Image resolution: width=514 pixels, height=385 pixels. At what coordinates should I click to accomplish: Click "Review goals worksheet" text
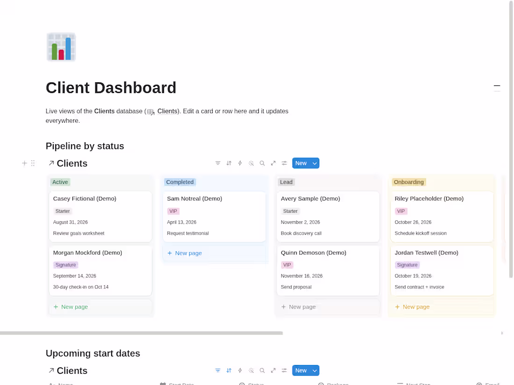79,233
